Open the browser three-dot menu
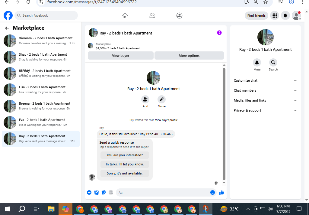Screen dimensions: 309x215 pos(302,2)
